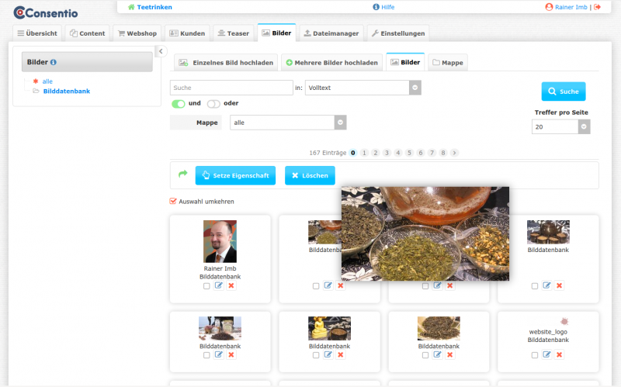Delete the Rainer Imb image with red X
The height and width of the screenshot is (387, 621).
click(231, 286)
